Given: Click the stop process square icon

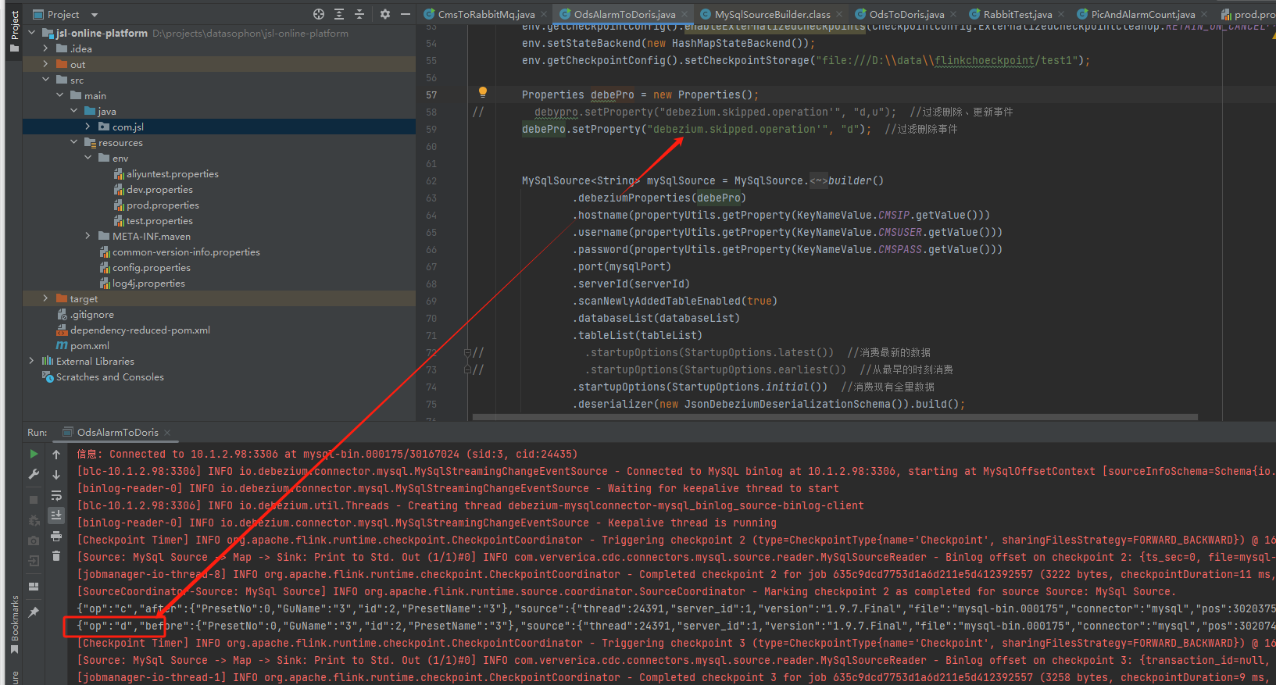Looking at the screenshot, I should click(x=34, y=500).
